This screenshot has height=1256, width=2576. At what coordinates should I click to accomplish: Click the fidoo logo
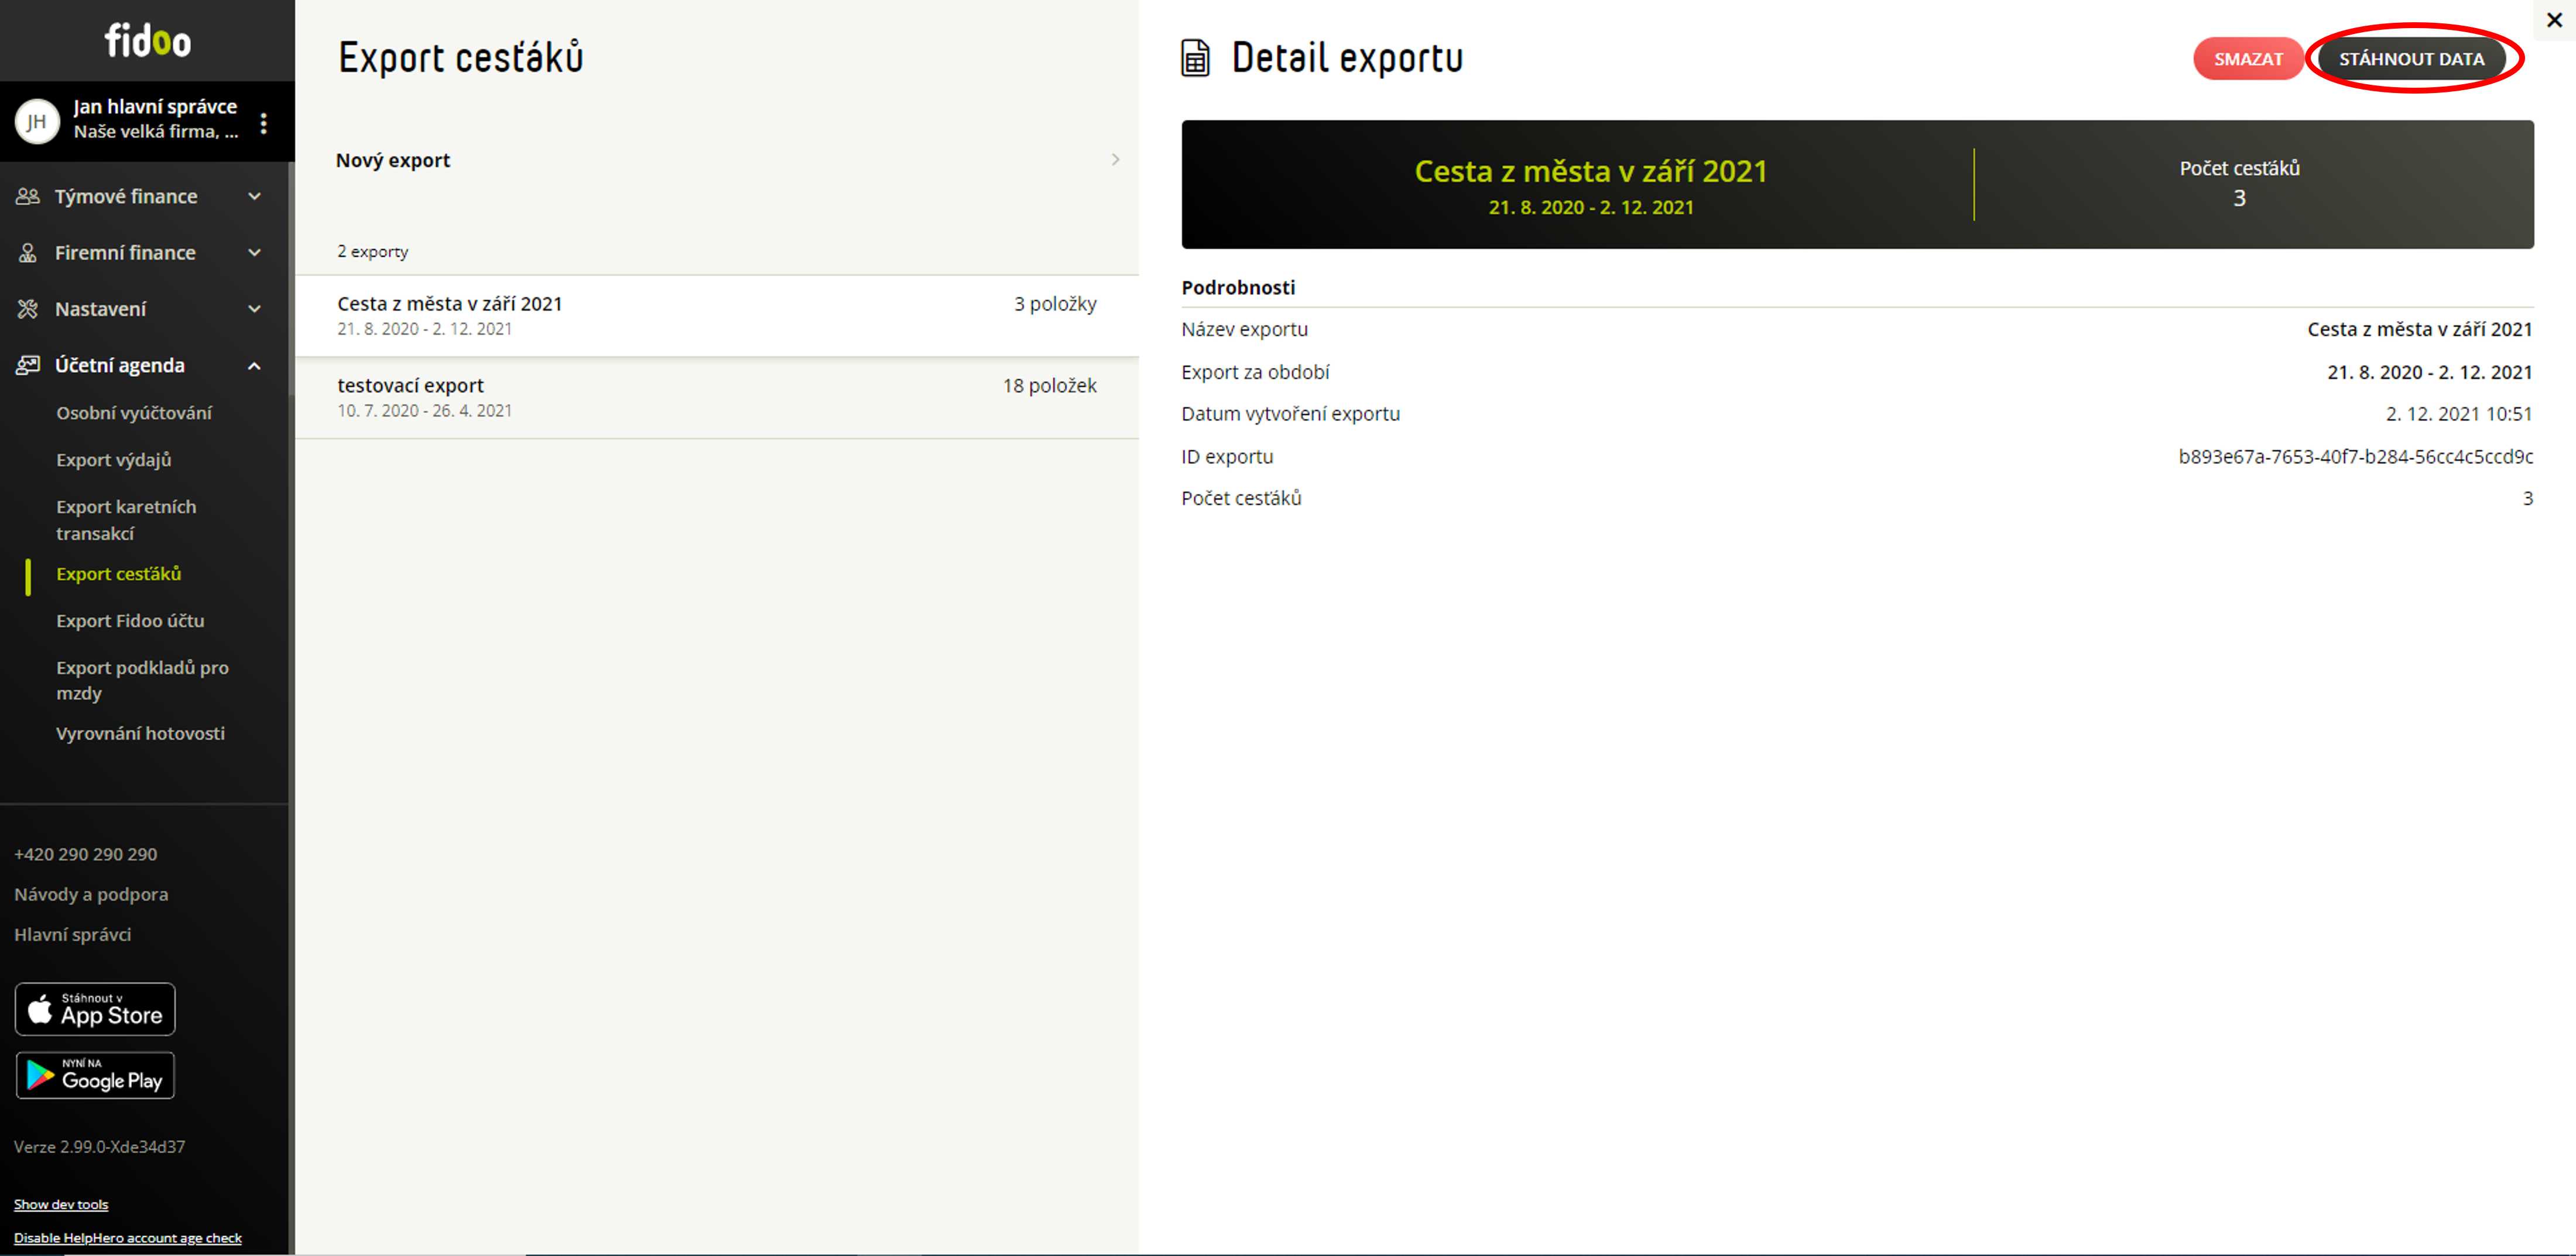tap(148, 41)
